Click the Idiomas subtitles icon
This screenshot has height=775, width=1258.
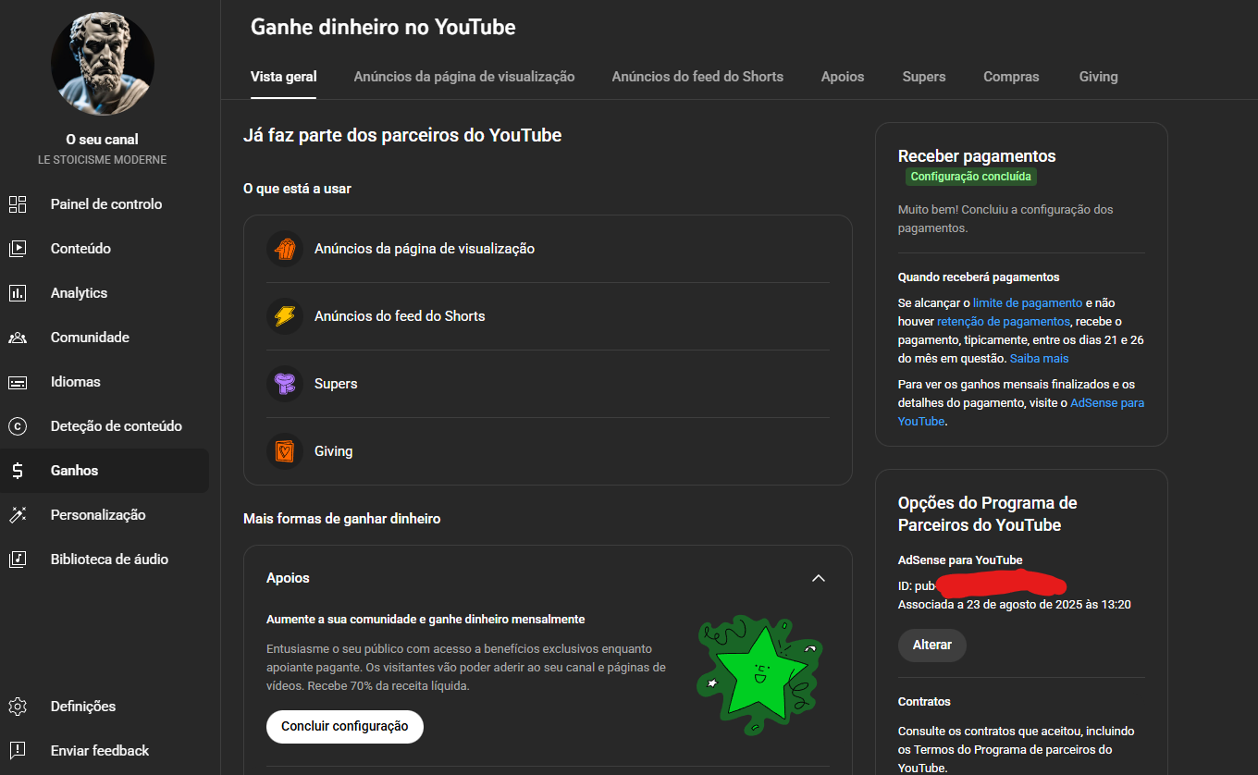pos(18,382)
